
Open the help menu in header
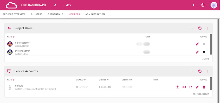203,5
